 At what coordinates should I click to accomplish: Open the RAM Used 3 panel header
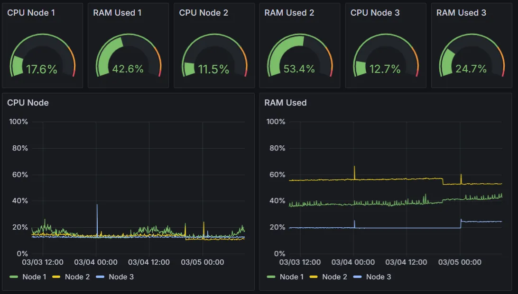click(x=461, y=13)
